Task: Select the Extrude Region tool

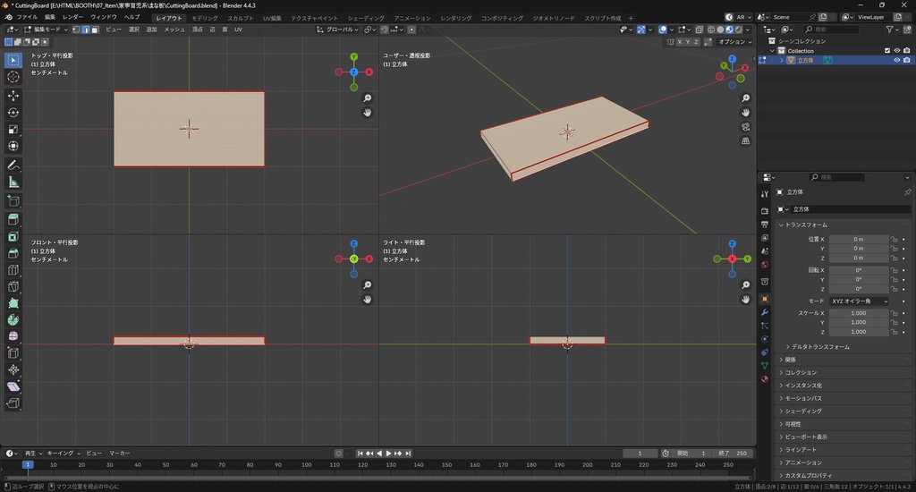Action: pyautogui.click(x=13, y=220)
